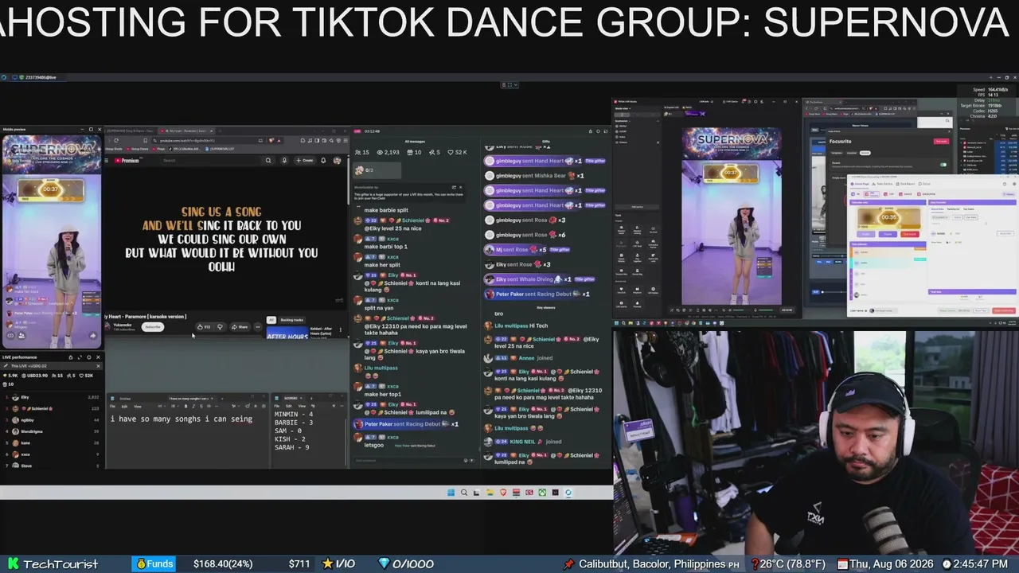Dislike the Paramore karaoke video
Image resolution: width=1019 pixels, height=573 pixels.
220,327
